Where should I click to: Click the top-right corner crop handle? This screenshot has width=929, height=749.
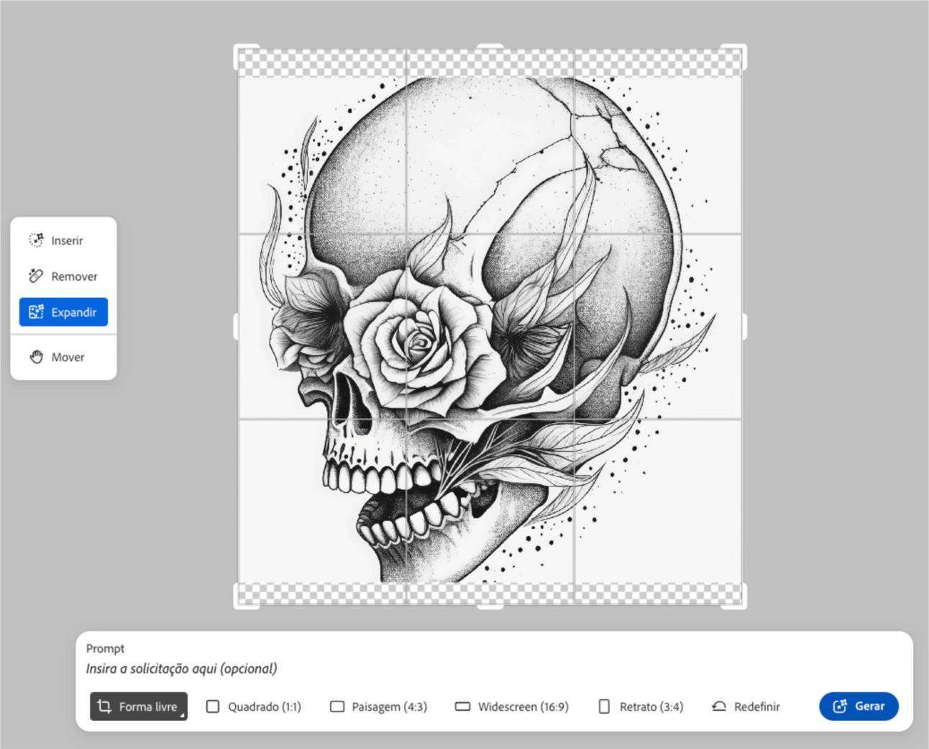(741, 51)
